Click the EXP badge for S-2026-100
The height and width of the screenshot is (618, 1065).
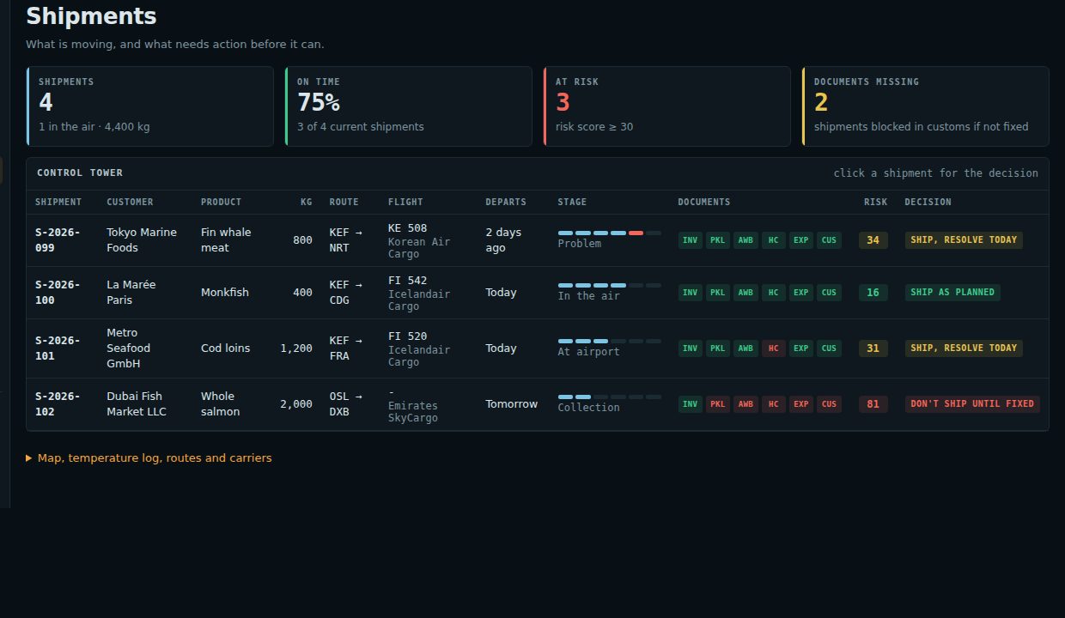tap(801, 293)
